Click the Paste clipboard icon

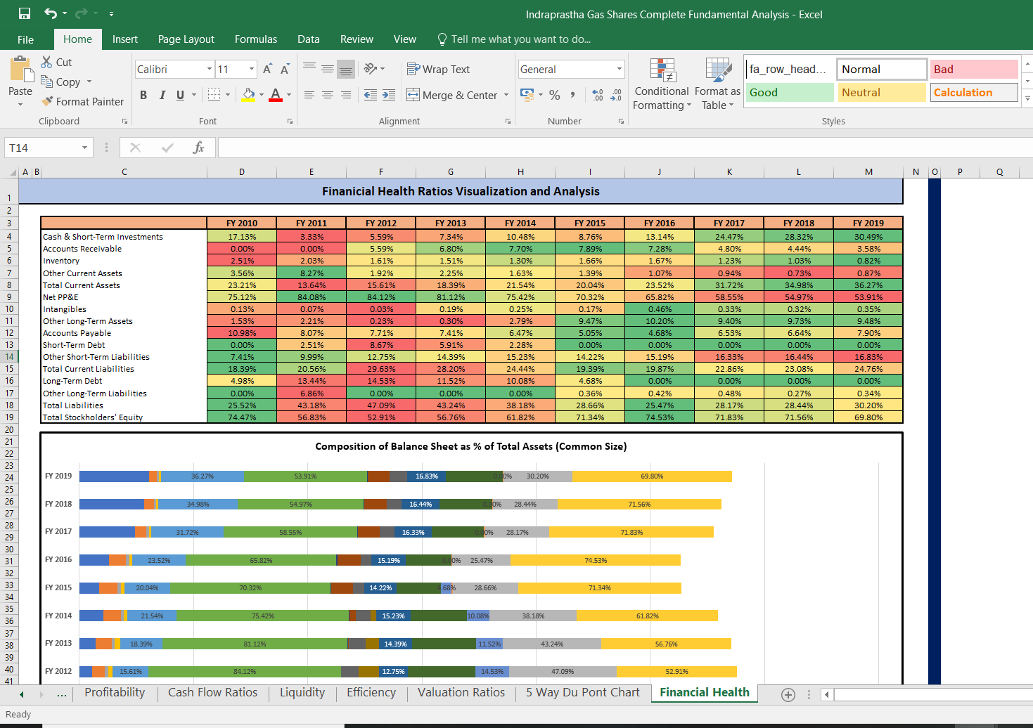click(21, 69)
